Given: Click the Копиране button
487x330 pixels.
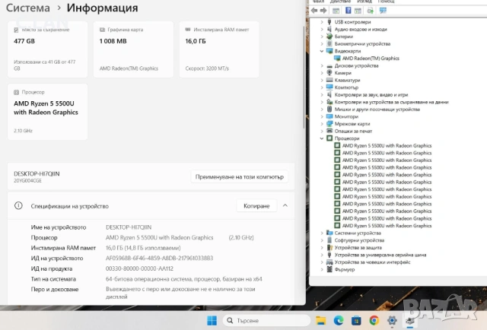Looking at the screenshot, I should point(256,205).
